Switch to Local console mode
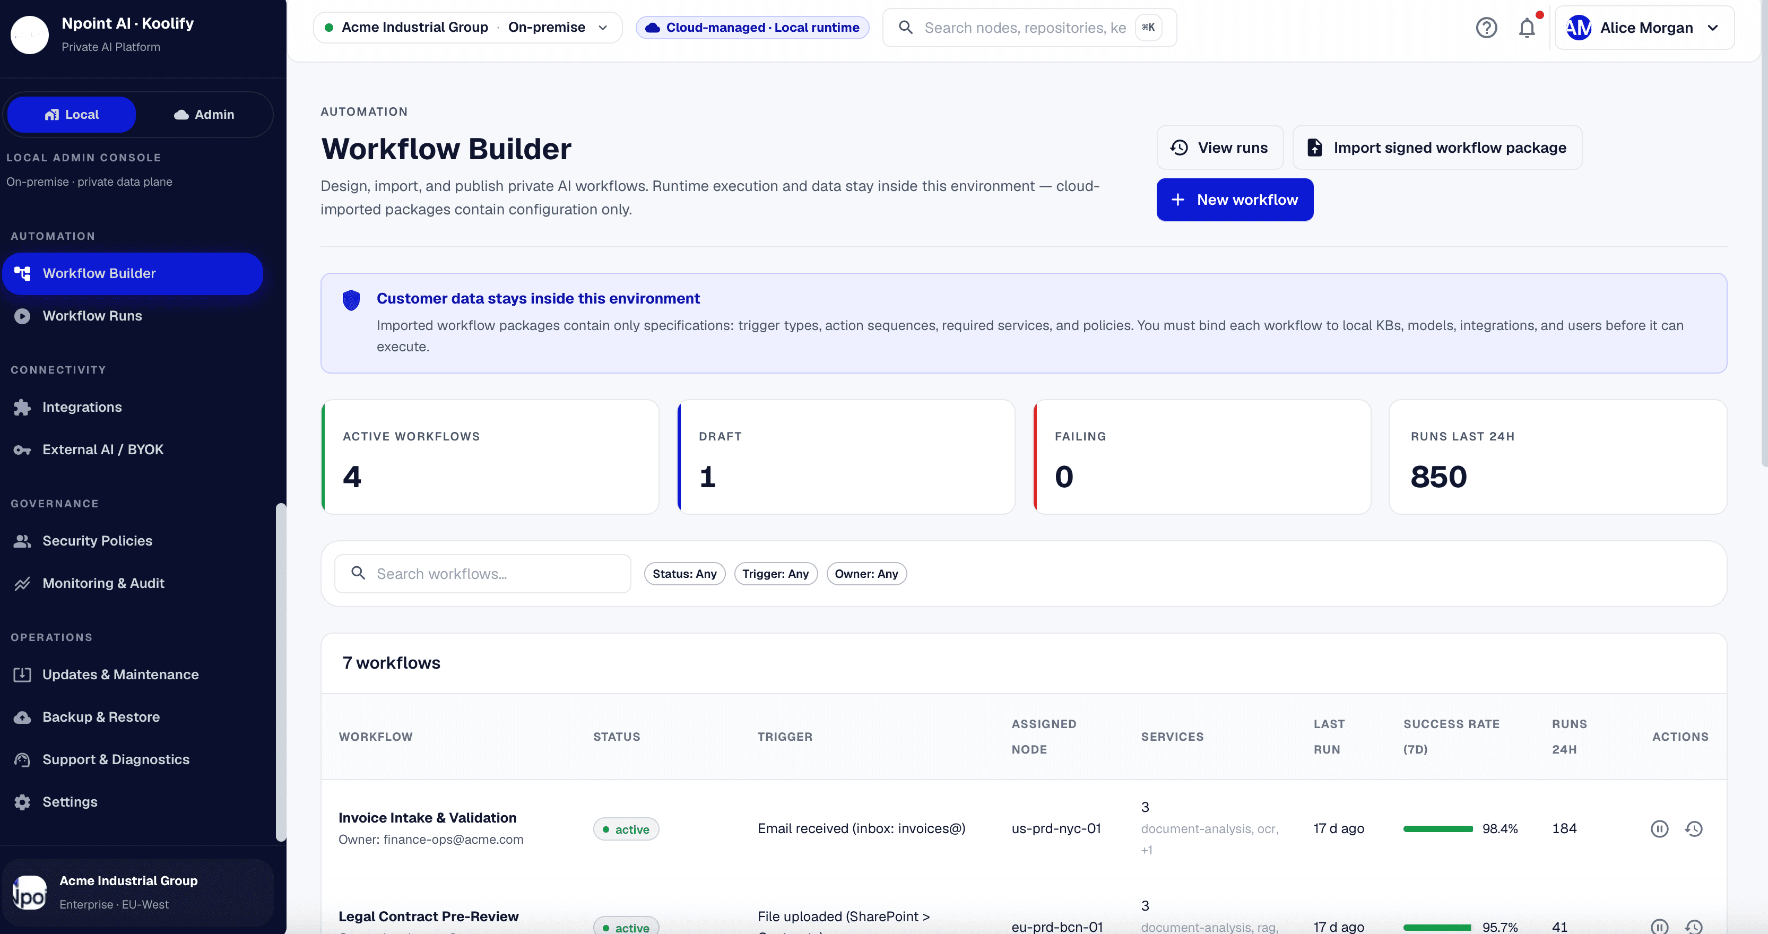The image size is (1768, 934). pyautogui.click(x=72, y=115)
